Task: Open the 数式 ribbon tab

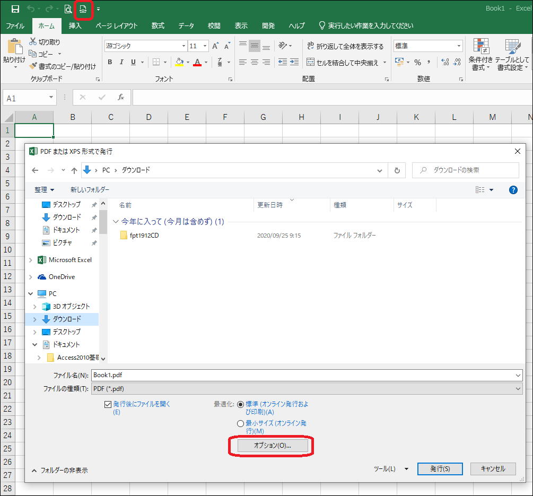Action: (158, 25)
